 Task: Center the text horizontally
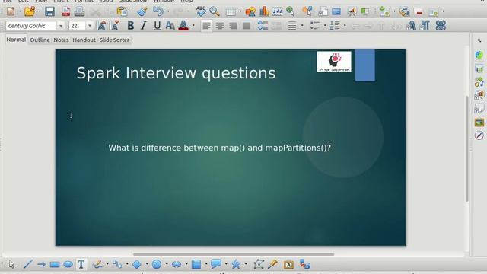point(220,26)
